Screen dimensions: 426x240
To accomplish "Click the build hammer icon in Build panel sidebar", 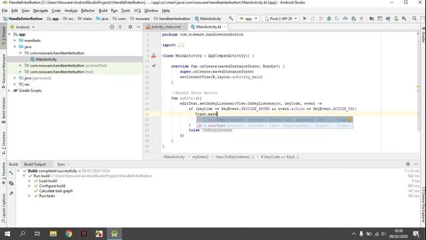I will coord(11,173).
